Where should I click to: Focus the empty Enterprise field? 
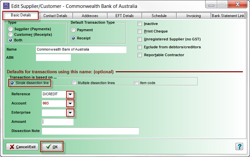pos(54,113)
